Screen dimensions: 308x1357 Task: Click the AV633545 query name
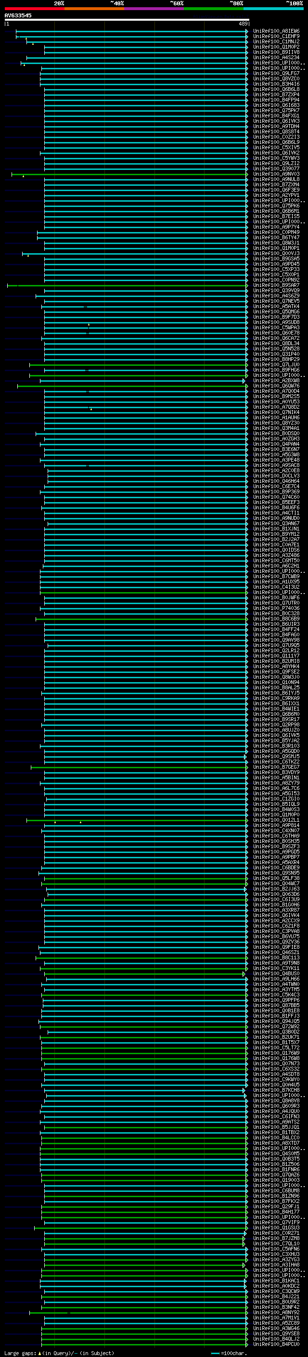[x=18, y=15]
